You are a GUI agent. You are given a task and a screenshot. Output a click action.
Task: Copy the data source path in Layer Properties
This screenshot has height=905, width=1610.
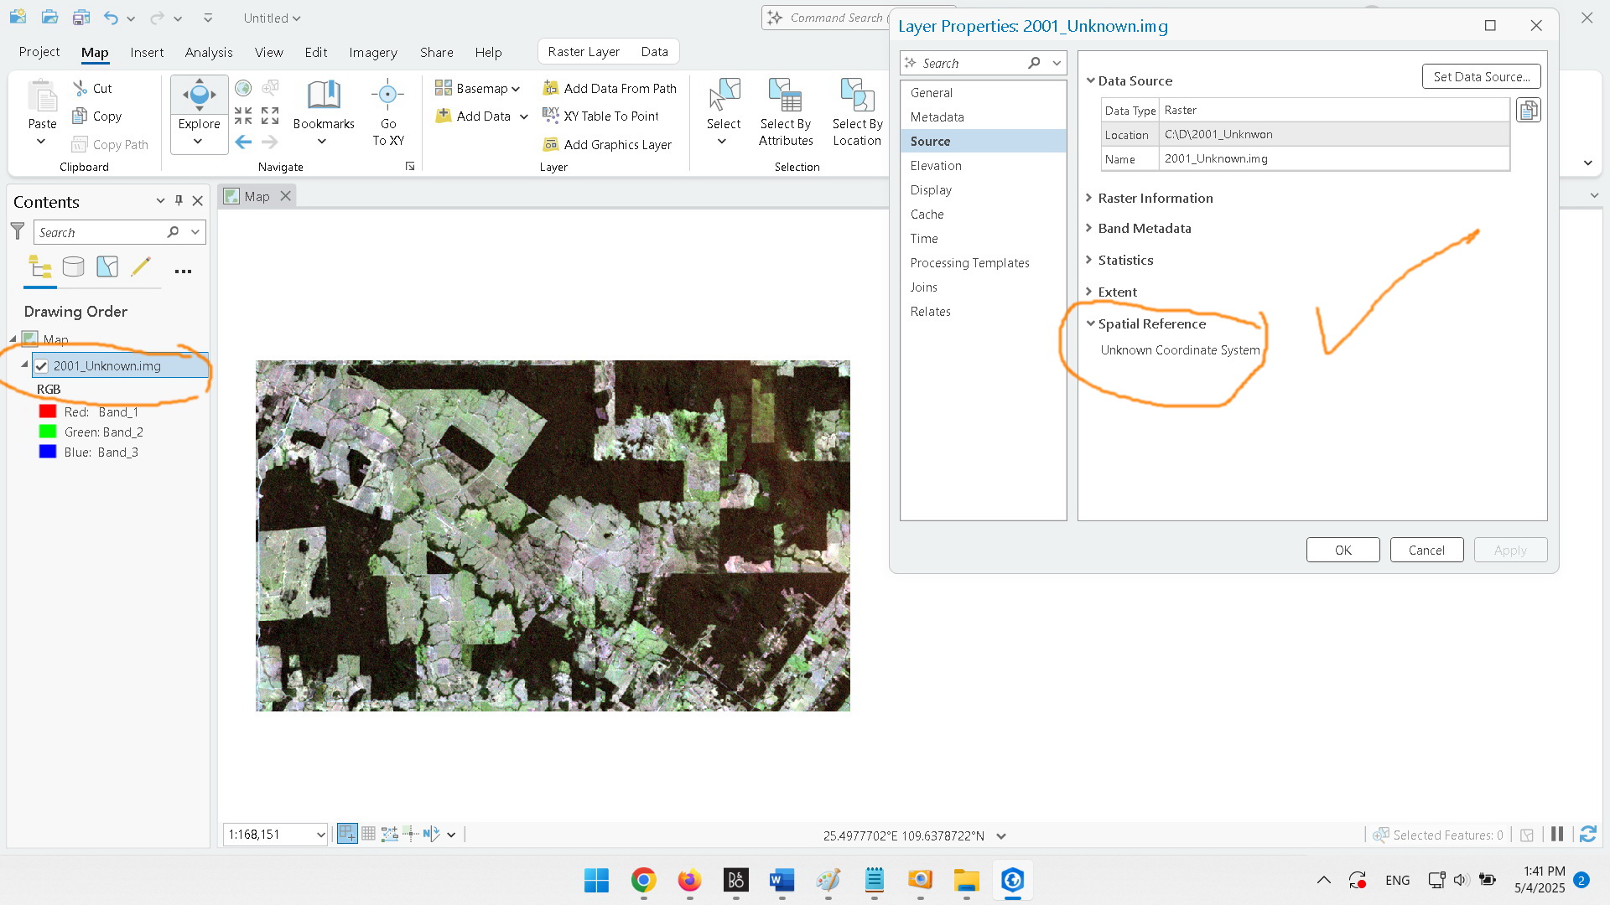pyautogui.click(x=1528, y=110)
